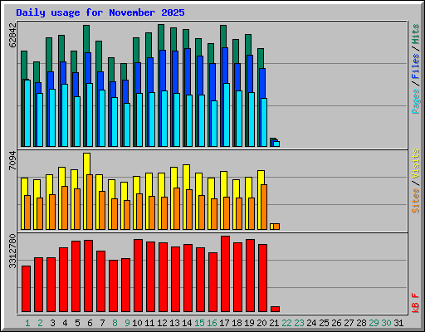Select day 17 on the date axis
Image resolution: width=425 pixels, height=332 pixels.
click(x=224, y=323)
